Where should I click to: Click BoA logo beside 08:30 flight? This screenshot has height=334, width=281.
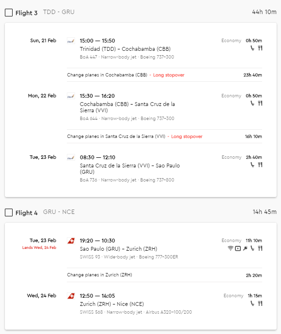71,157
